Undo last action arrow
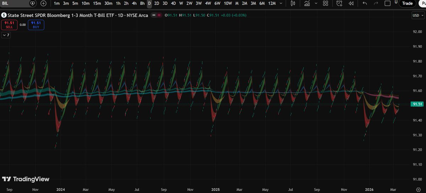Viewport: 426px width, 193px height. (x=365, y=3)
